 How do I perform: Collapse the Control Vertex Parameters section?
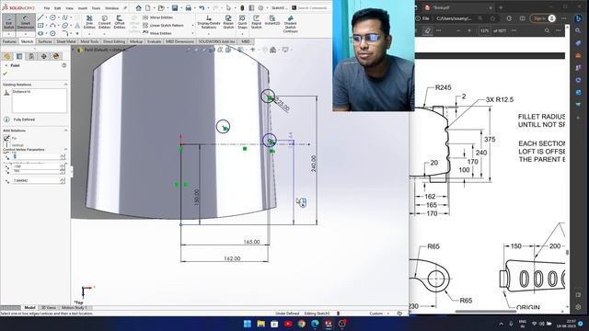[x=65, y=149]
